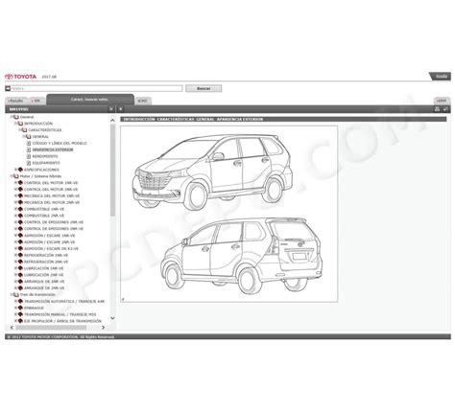Select REFRIGERACIÓN 1NR-VE
This screenshot has width=455, height=412.
coord(46,255)
